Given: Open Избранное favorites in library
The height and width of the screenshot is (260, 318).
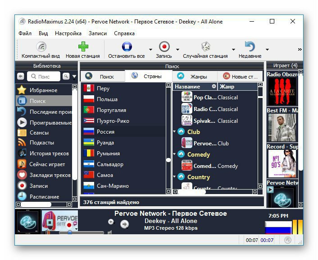Looking at the screenshot, I should tap(44, 90).
